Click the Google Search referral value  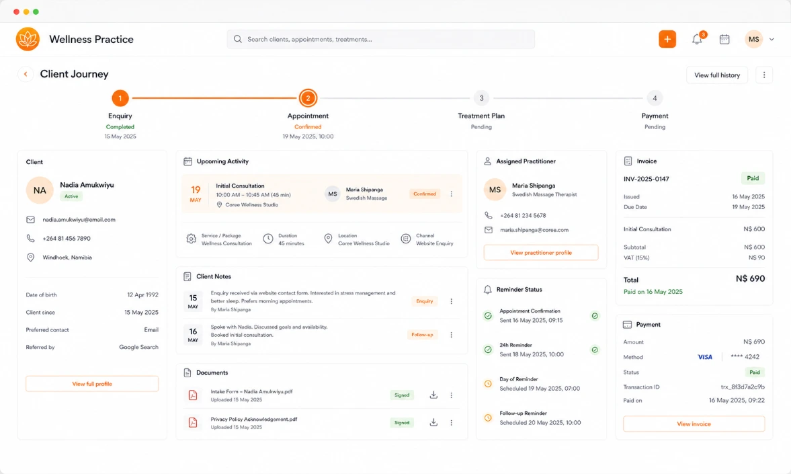[x=138, y=348]
